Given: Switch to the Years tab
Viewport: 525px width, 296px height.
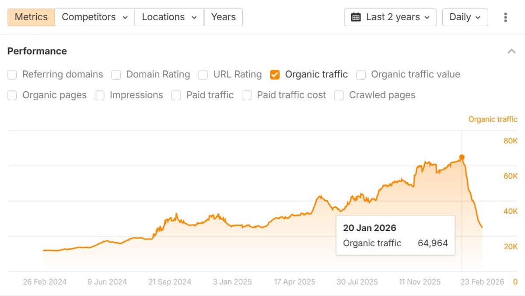Looking at the screenshot, I should (x=223, y=17).
